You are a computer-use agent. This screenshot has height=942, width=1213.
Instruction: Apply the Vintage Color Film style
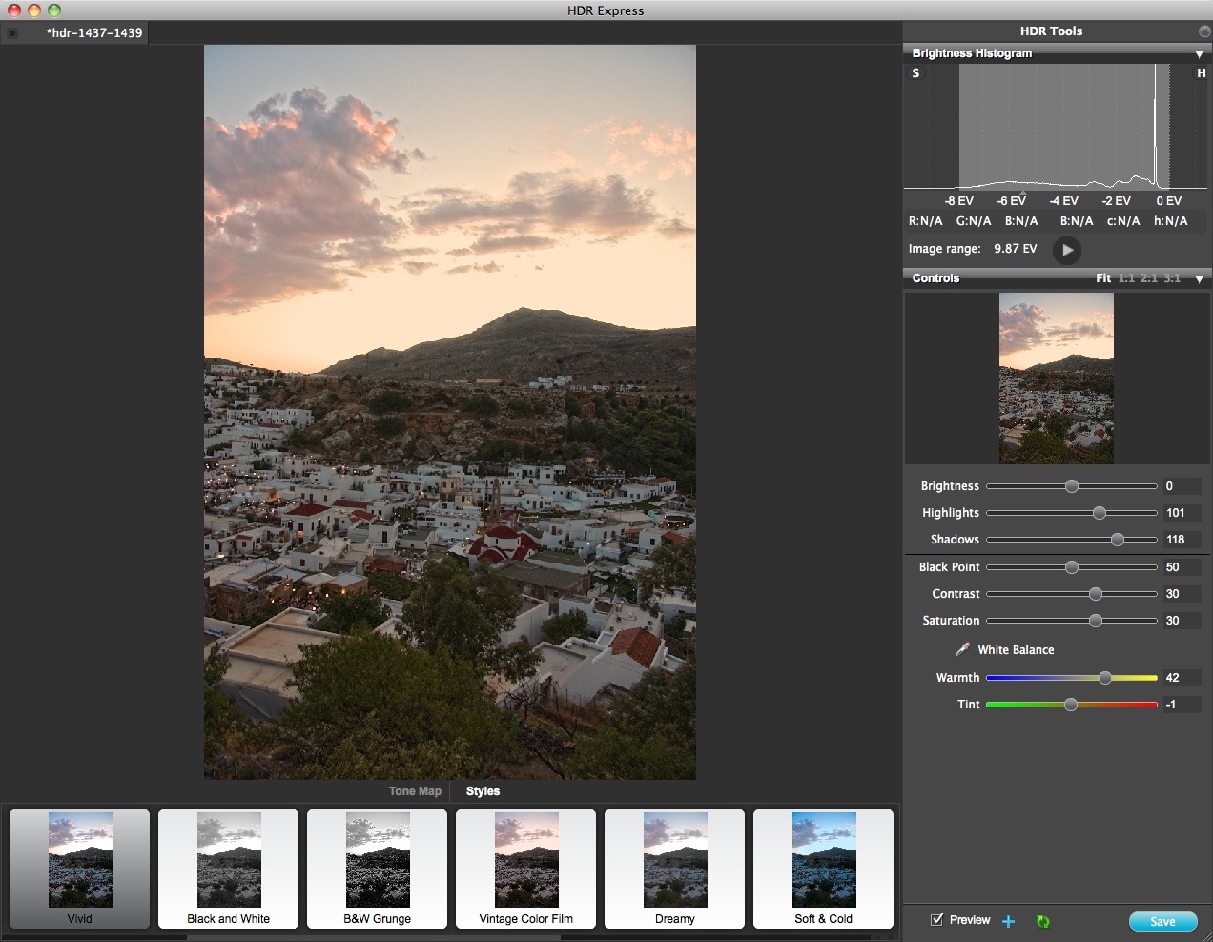[x=525, y=861]
